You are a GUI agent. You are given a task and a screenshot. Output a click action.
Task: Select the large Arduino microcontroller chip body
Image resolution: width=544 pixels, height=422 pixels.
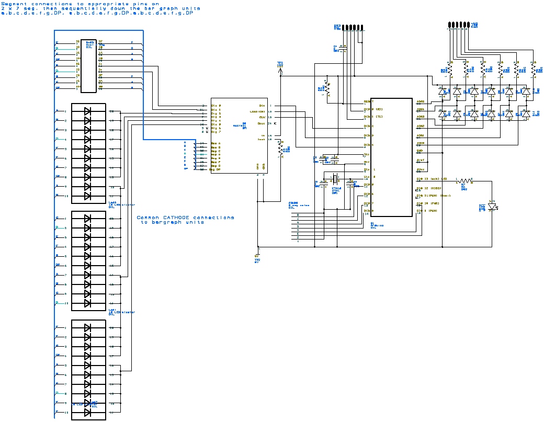click(x=391, y=157)
